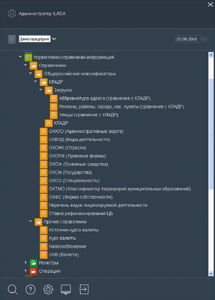Open Аббревиатура адреса (сравнение с КЛАДР)

click(x=104, y=99)
